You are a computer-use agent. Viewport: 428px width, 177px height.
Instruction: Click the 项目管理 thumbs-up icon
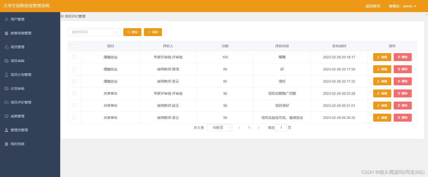(x=6, y=47)
